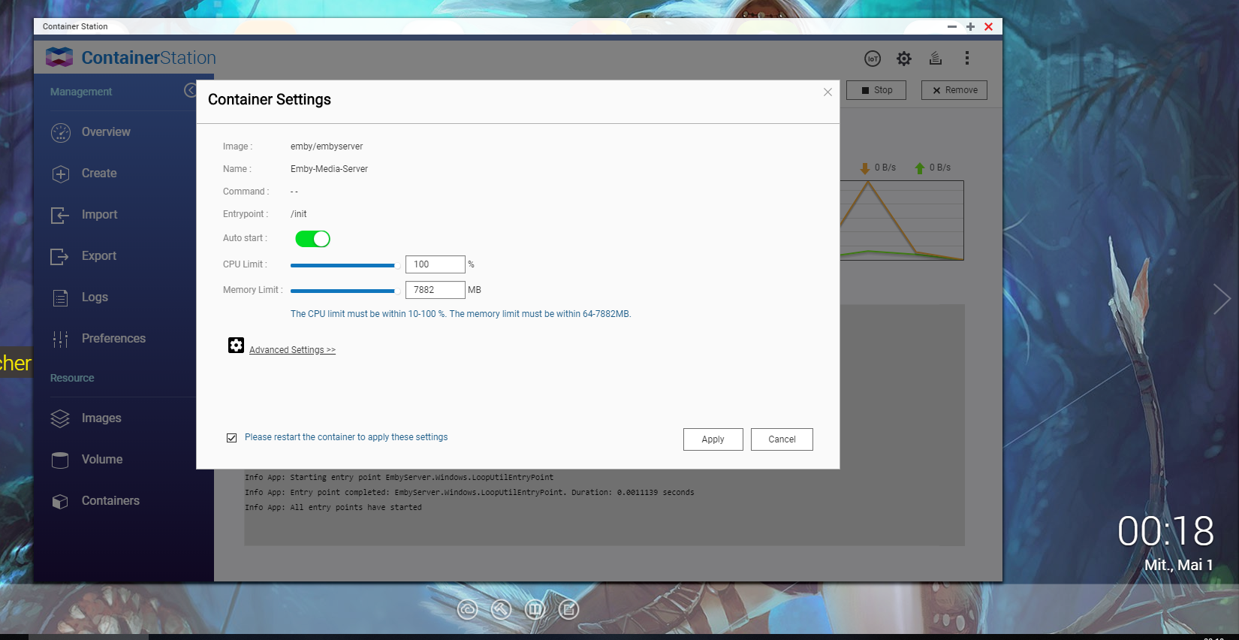Go to Overview in sidebar

[106, 132]
